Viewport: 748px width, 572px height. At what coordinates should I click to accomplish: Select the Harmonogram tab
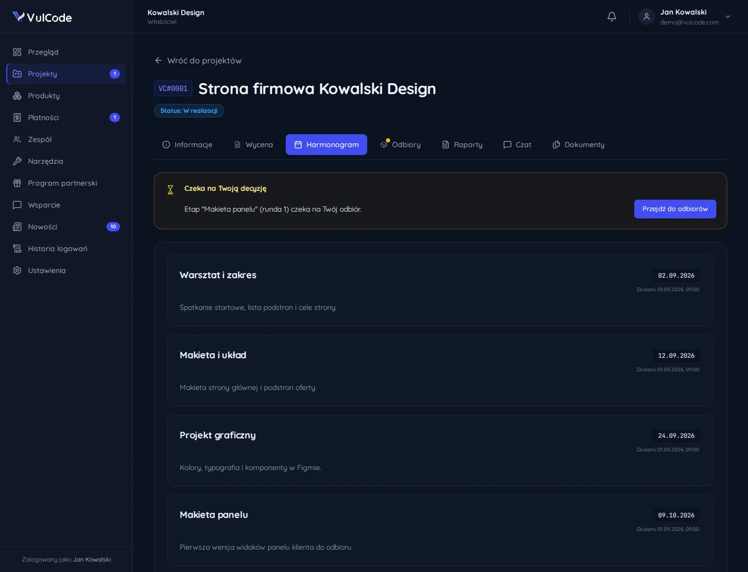click(x=326, y=145)
